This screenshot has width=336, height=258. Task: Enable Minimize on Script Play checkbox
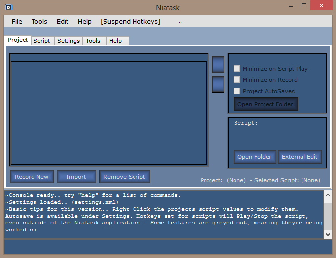click(237, 69)
